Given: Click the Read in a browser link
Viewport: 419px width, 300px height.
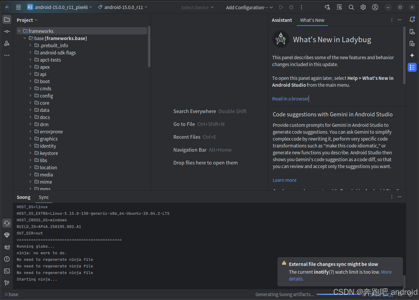Looking at the screenshot, I should [290, 98].
